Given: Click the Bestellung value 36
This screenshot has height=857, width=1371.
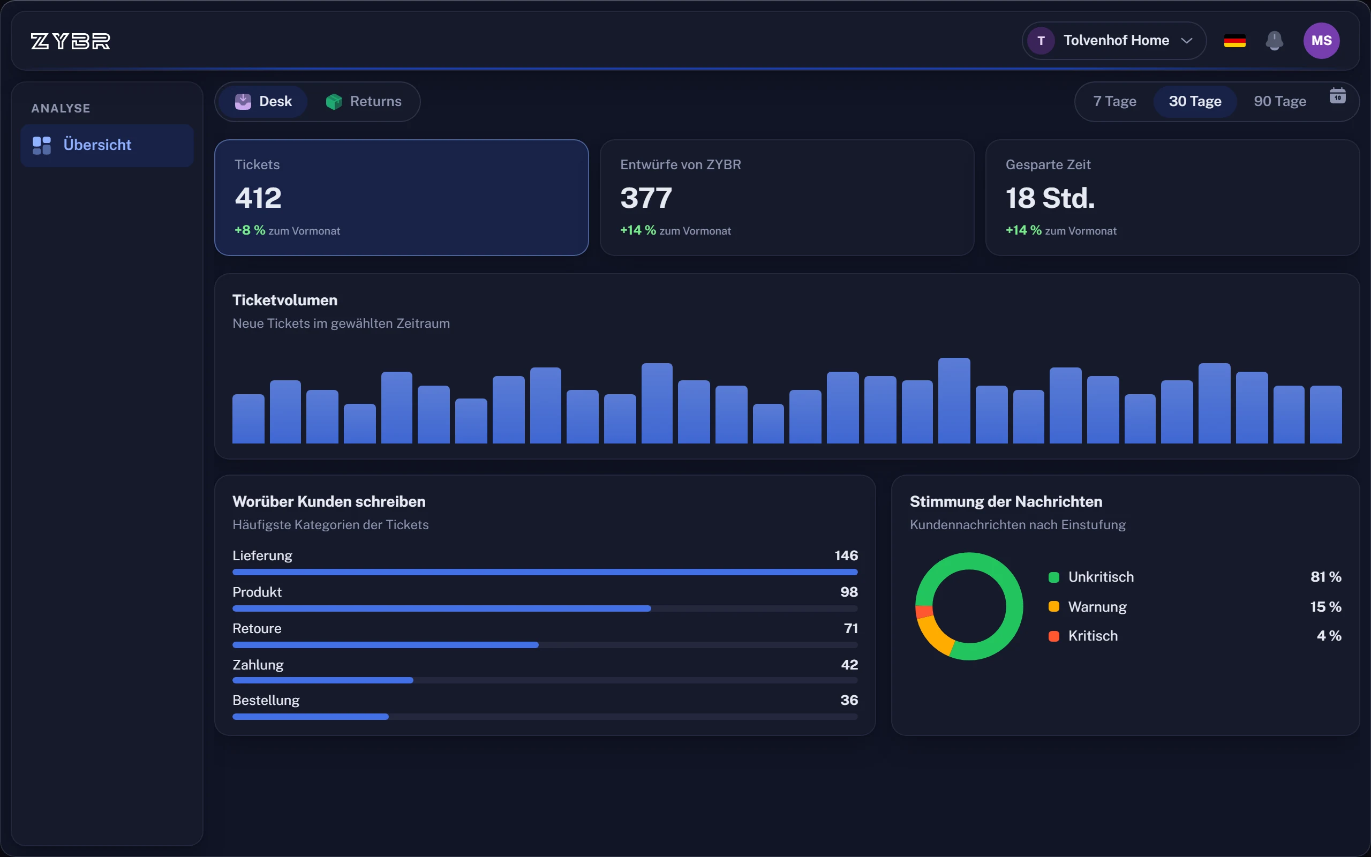Looking at the screenshot, I should pyautogui.click(x=849, y=701).
